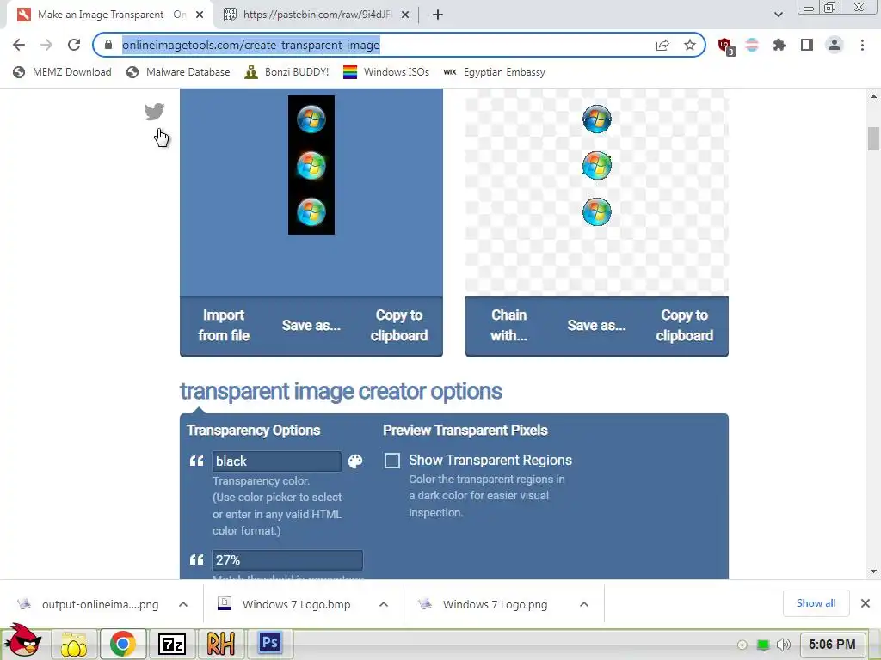Viewport: 881px width, 660px height.
Task: Click the 5:06 PM taskbar clock
Action: tap(832, 645)
